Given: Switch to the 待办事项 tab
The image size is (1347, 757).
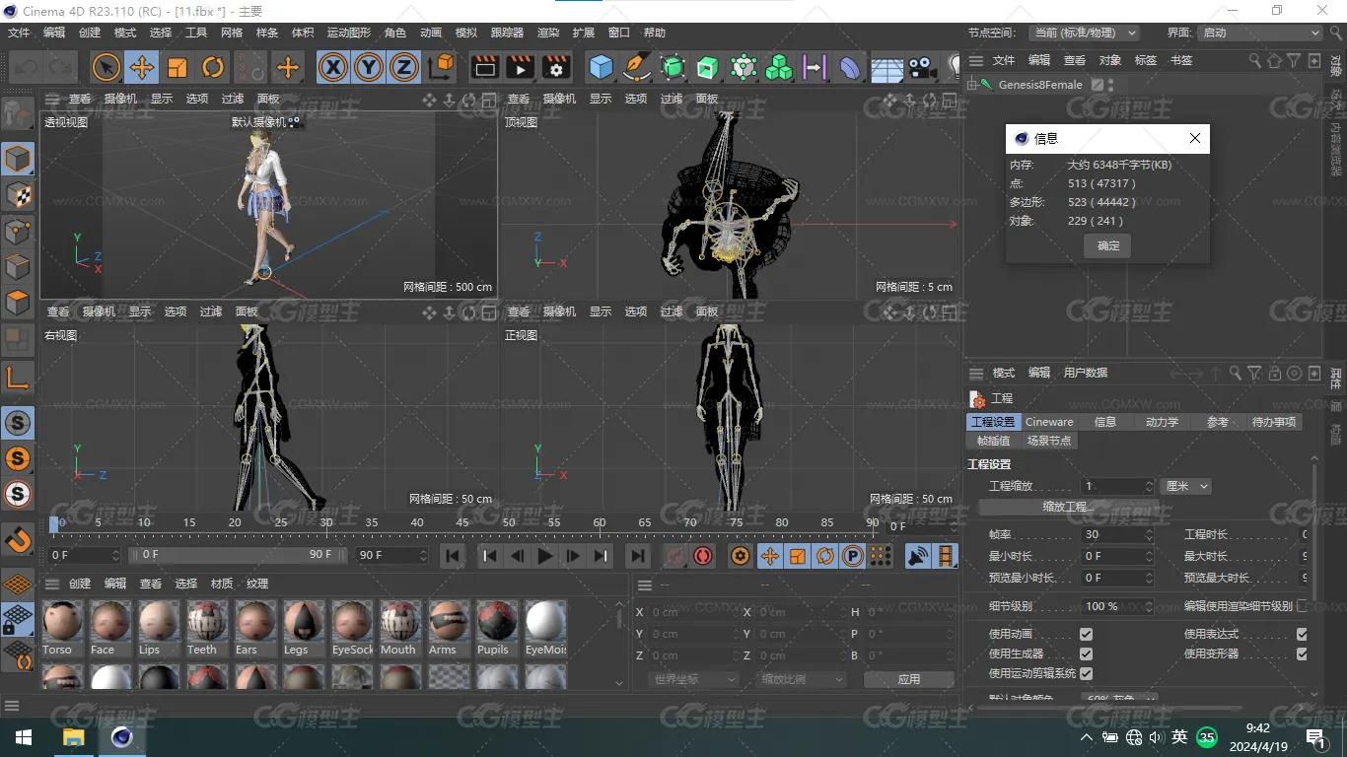Looking at the screenshot, I should coord(1274,422).
